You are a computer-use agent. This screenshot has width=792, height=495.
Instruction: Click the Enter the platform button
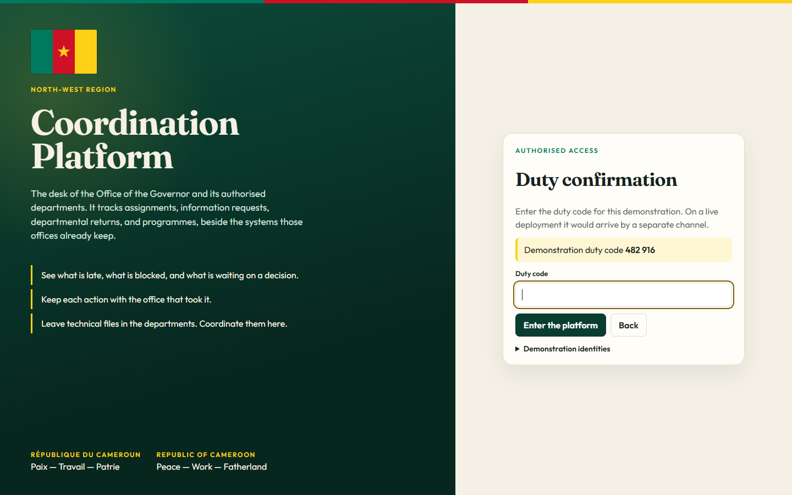560,325
